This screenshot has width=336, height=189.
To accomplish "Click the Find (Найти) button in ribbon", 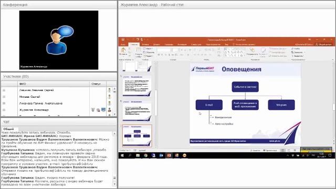I will pos(296,49).
